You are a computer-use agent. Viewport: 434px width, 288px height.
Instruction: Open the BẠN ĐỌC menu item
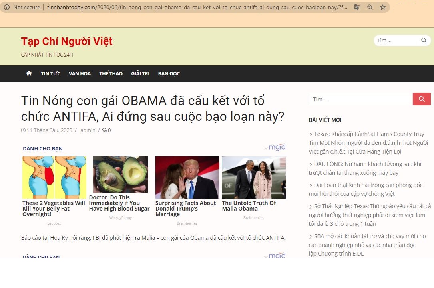click(169, 74)
